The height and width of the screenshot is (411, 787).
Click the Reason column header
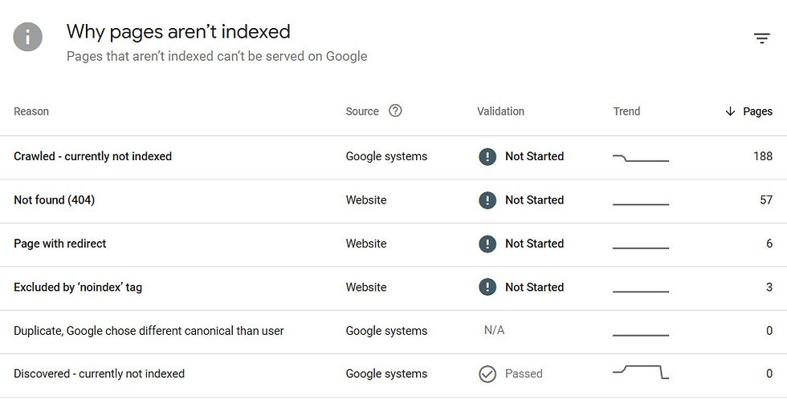click(x=31, y=111)
